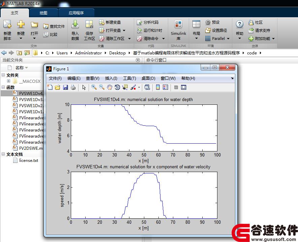298x242 pixels.
Task: Switch to the 应用程序 (Apps) ribbon tab
Action: tap(76, 13)
